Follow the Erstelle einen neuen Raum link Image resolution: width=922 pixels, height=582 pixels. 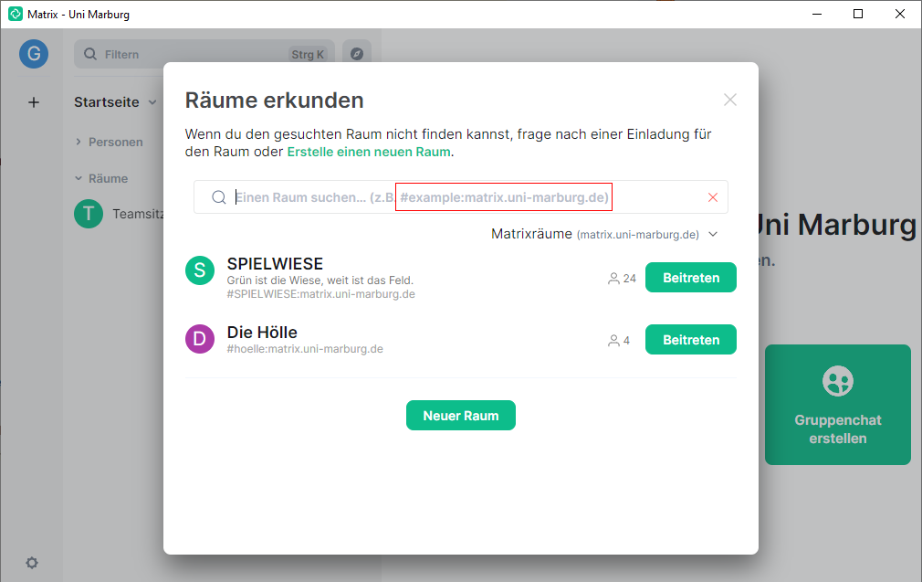pos(369,152)
